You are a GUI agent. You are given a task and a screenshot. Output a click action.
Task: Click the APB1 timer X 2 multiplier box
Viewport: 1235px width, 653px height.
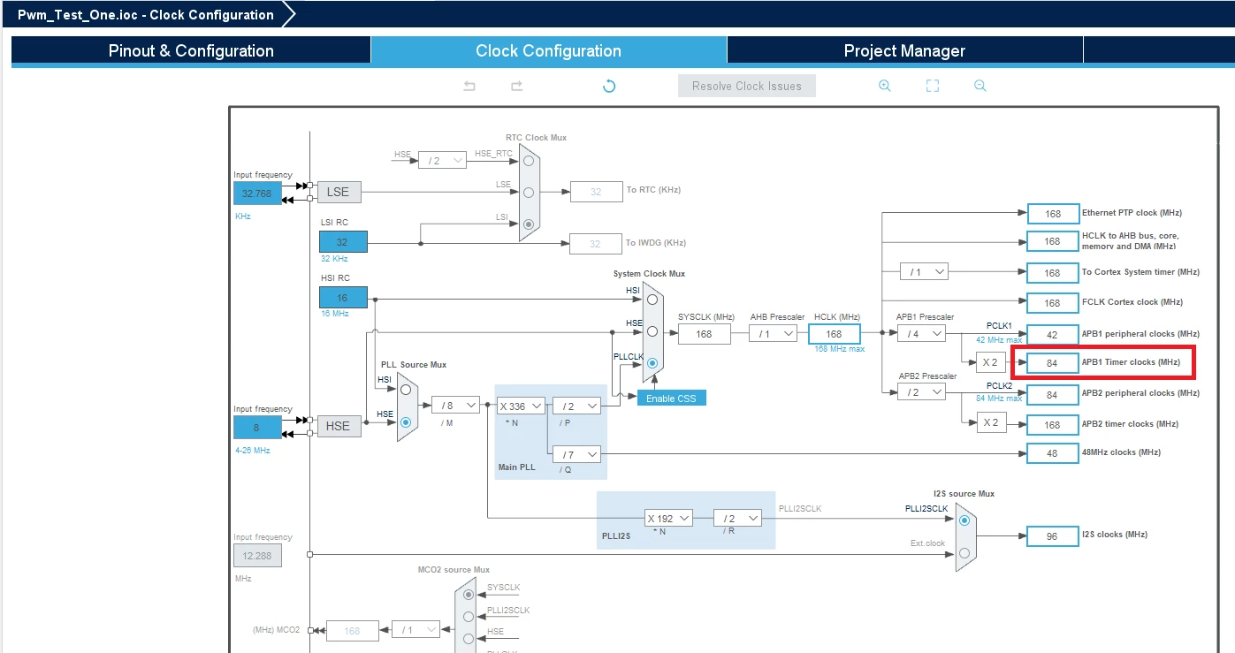click(991, 362)
